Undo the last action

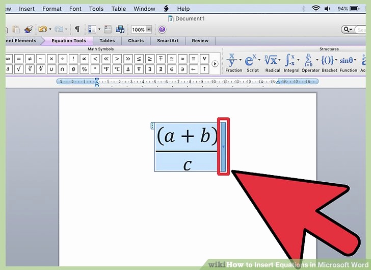tap(43, 29)
